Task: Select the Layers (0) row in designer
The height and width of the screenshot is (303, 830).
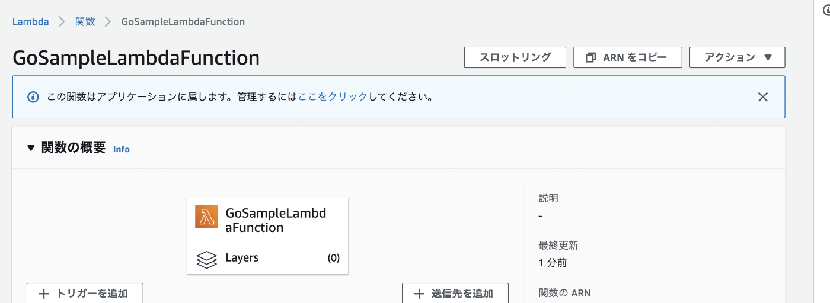Action: (x=267, y=259)
